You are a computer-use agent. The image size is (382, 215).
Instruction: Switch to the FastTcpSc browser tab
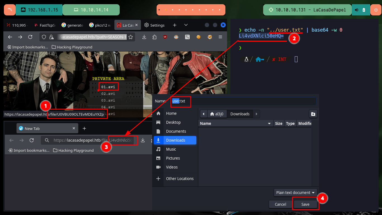click(45, 25)
